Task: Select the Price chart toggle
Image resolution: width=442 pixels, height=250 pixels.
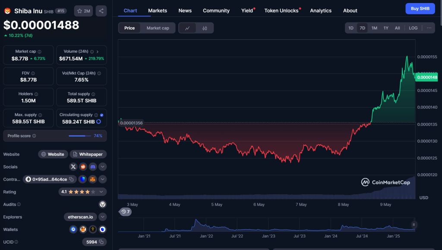Action: (129, 28)
